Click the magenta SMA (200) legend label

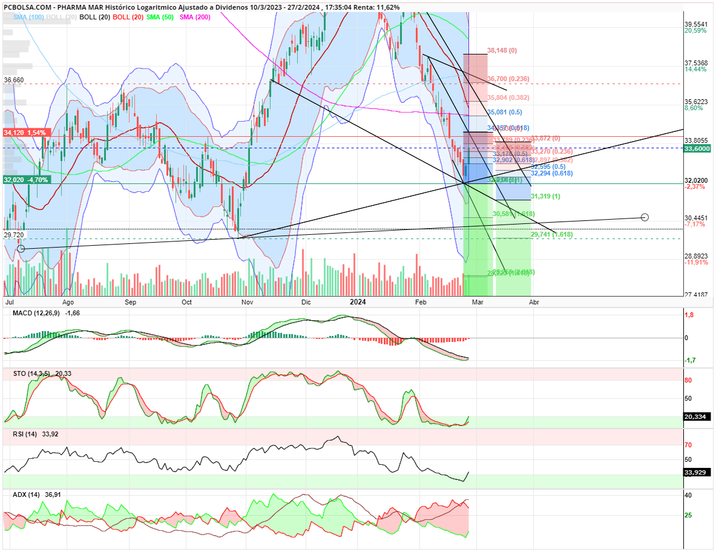pos(195,17)
